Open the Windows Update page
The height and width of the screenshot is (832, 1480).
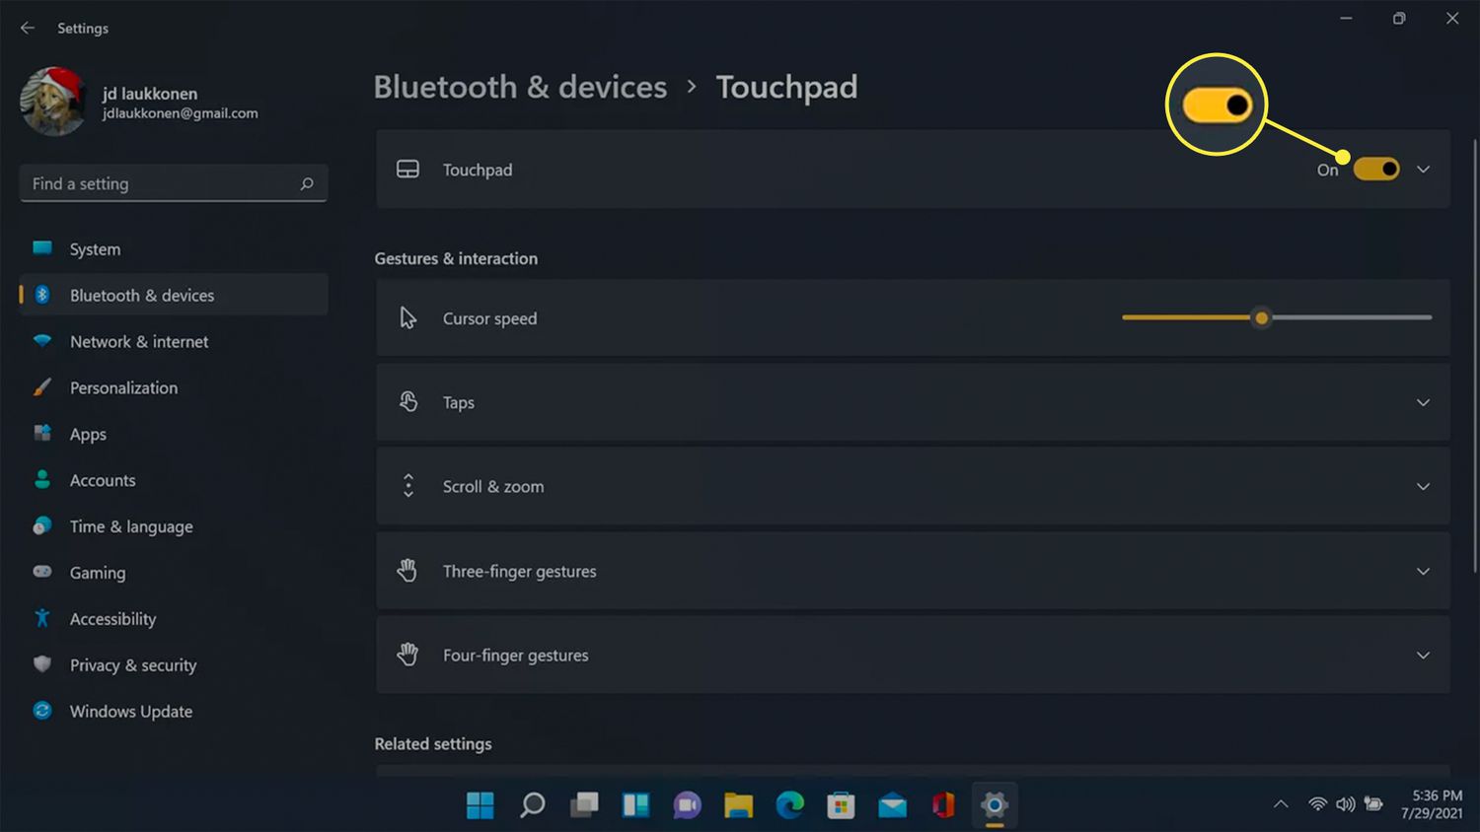pyautogui.click(x=130, y=712)
